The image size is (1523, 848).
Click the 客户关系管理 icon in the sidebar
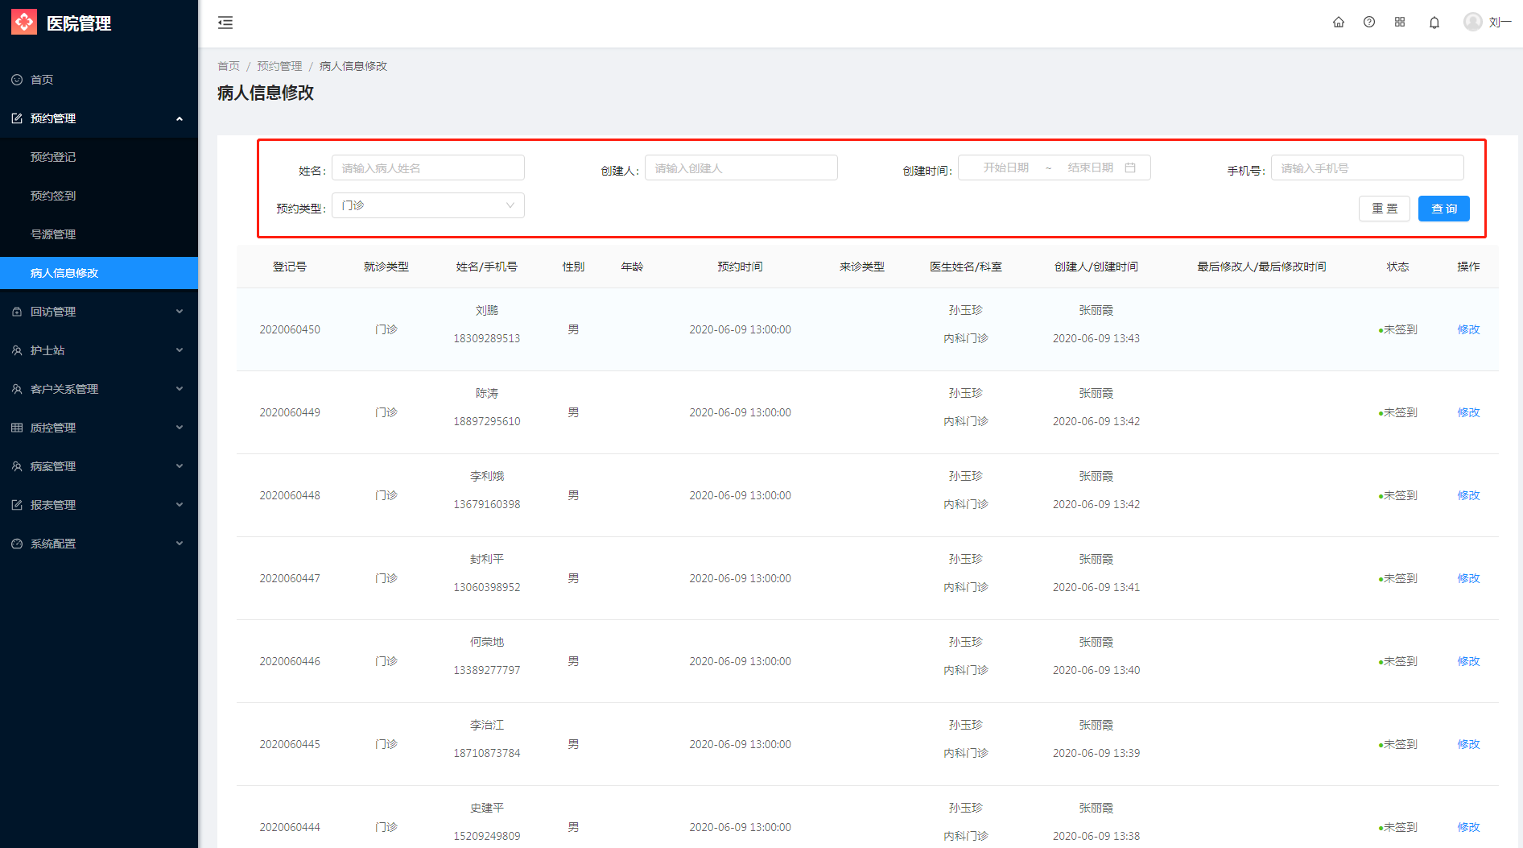(x=17, y=389)
